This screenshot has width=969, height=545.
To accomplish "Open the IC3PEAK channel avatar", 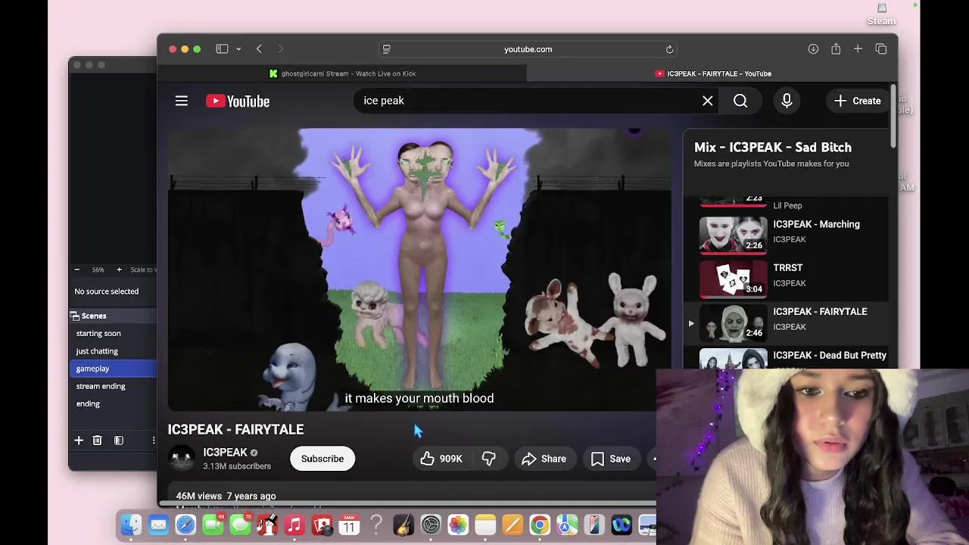I will click(x=182, y=459).
